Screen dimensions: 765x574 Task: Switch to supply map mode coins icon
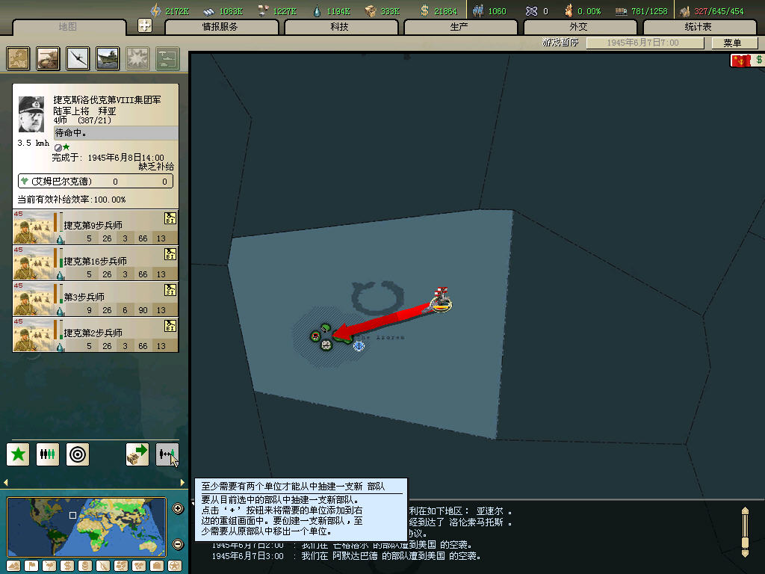[x=85, y=566]
